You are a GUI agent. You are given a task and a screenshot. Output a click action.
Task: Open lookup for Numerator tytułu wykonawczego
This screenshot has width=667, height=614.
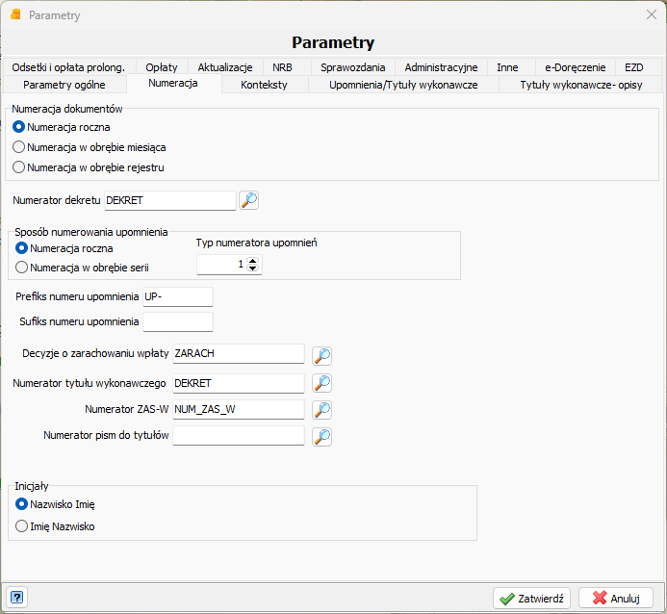point(322,383)
